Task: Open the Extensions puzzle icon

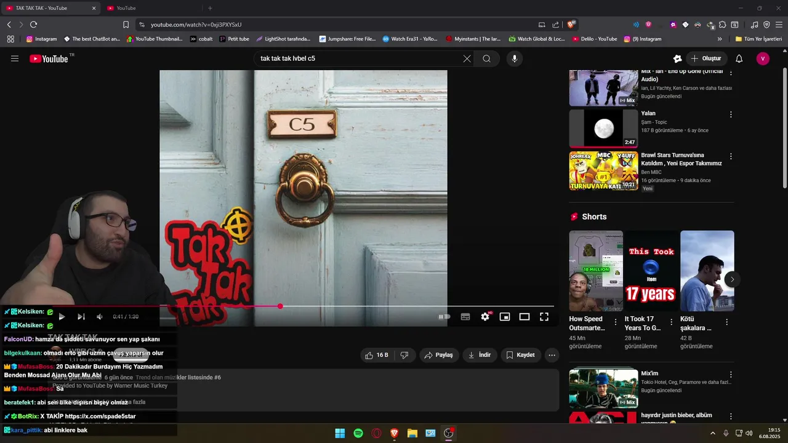Action: [x=722, y=25]
